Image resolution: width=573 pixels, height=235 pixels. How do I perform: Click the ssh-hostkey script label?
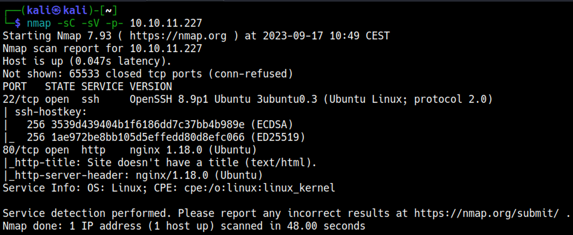point(50,112)
